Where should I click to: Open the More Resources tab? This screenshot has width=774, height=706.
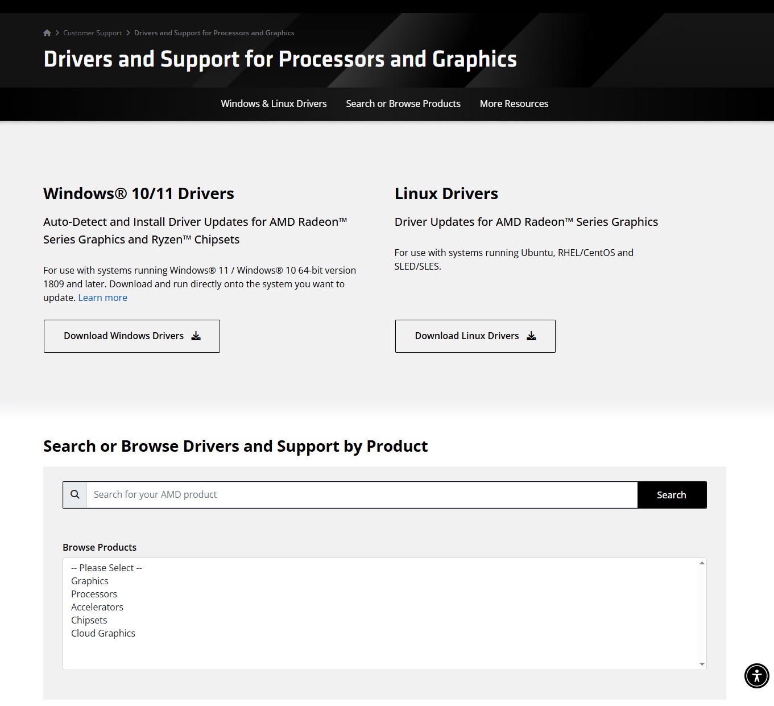[x=514, y=104]
